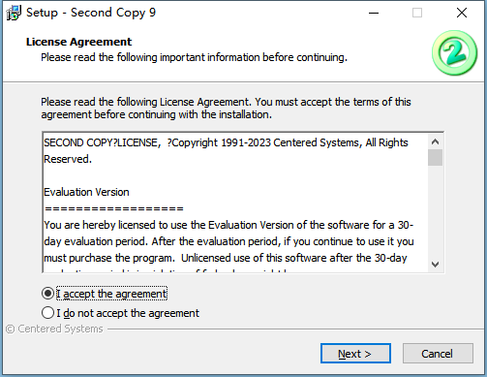Click the disabled maximize window button
The image size is (487, 377).
pyautogui.click(x=417, y=13)
